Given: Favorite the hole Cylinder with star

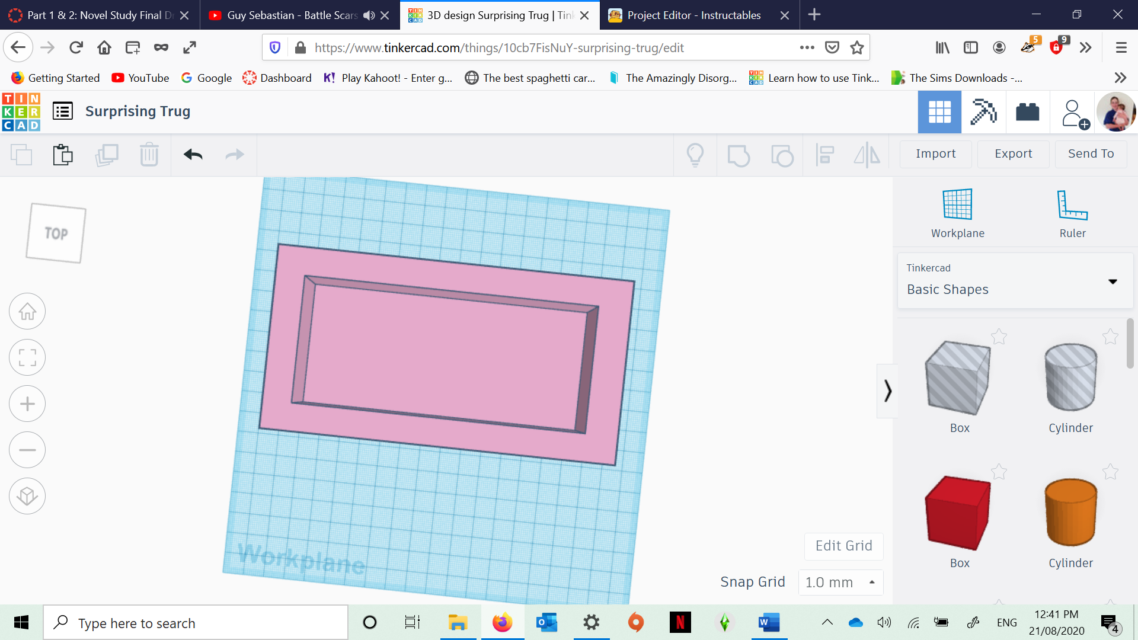Looking at the screenshot, I should coord(1110,337).
